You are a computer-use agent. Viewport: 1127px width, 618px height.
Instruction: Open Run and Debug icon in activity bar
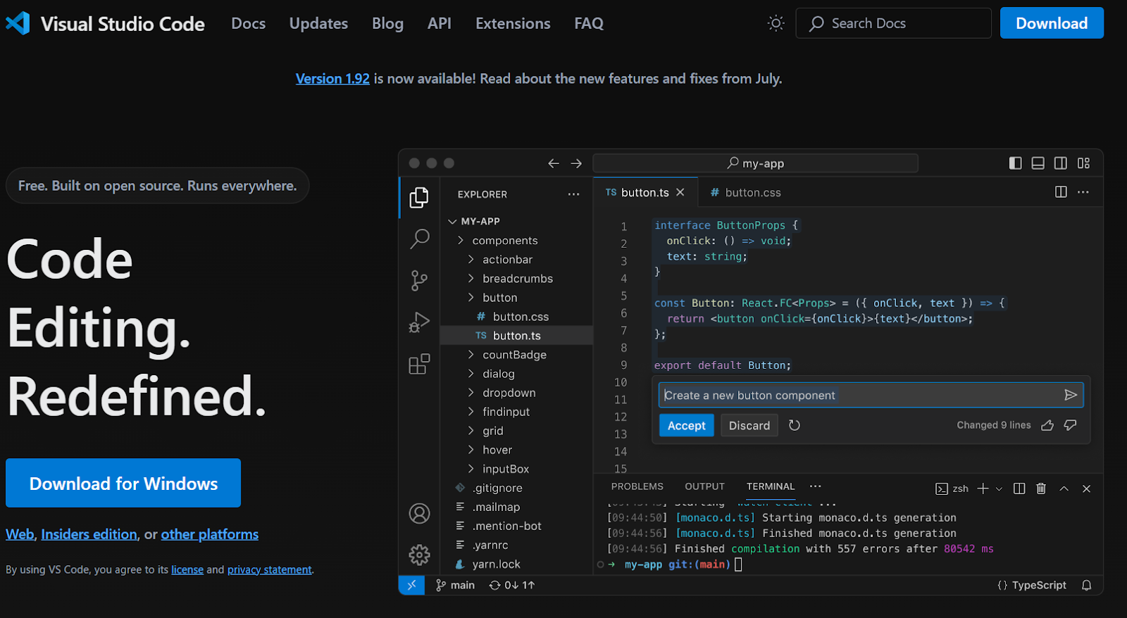click(419, 322)
